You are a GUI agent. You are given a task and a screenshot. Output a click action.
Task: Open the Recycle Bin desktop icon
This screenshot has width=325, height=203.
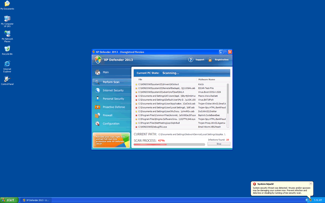(x=7, y=50)
